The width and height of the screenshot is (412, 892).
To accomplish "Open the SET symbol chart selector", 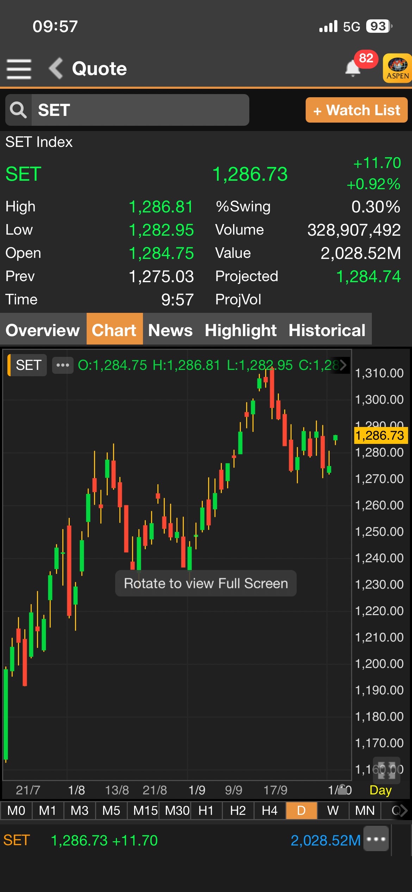I will 27,365.
